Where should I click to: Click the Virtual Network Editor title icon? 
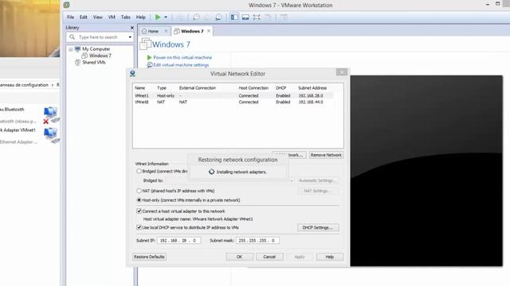[x=132, y=73]
